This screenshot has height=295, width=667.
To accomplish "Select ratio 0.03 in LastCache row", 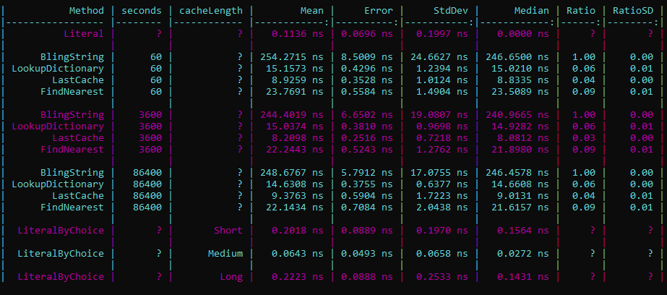I will point(584,137).
